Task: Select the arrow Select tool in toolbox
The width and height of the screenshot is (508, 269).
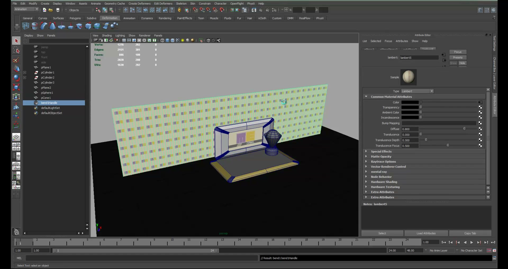Action: pyautogui.click(x=16, y=41)
